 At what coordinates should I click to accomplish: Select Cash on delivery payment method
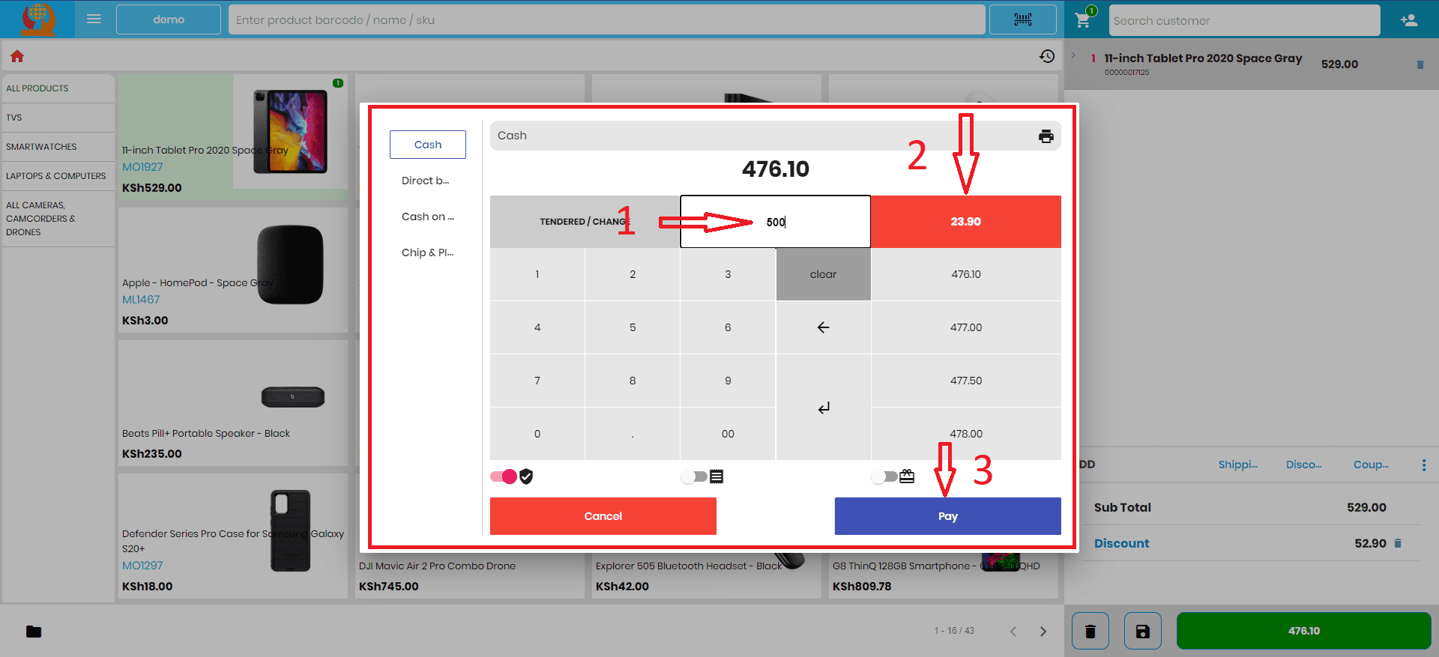428,217
